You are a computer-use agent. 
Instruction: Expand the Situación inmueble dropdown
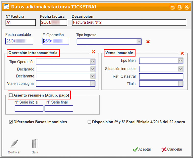click(x=181, y=69)
